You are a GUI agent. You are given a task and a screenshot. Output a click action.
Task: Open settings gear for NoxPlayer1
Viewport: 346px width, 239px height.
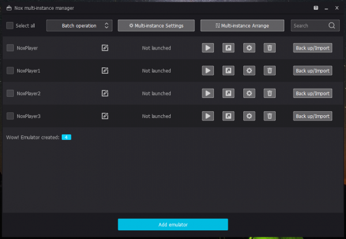point(249,70)
